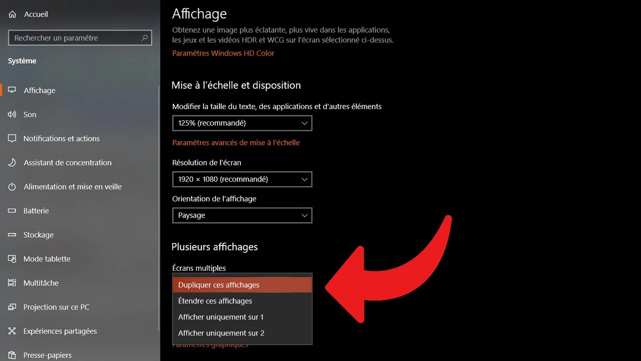Choose Étendre ces affichages option
The height and width of the screenshot is (361, 641).
[242, 301]
